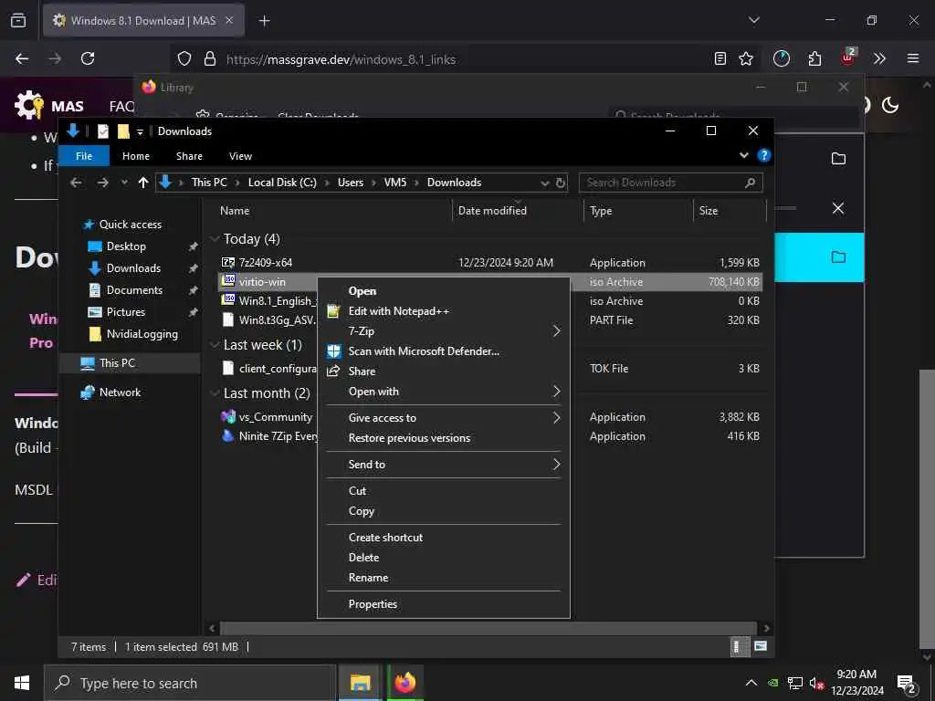Expand Send to submenu
Image resolution: width=935 pixels, height=701 pixels.
point(444,465)
